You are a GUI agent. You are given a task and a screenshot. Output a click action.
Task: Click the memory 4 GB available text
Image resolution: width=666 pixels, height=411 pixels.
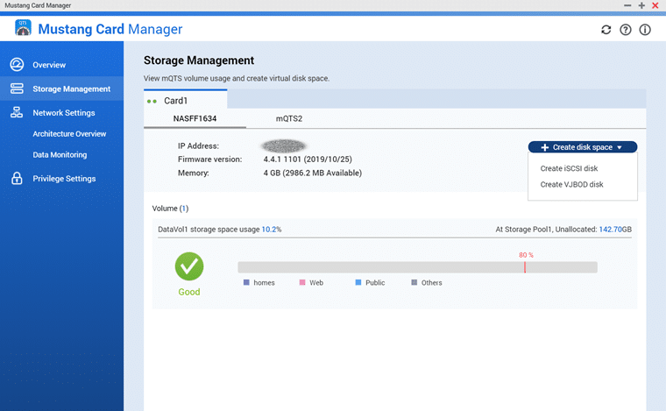pos(313,173)
